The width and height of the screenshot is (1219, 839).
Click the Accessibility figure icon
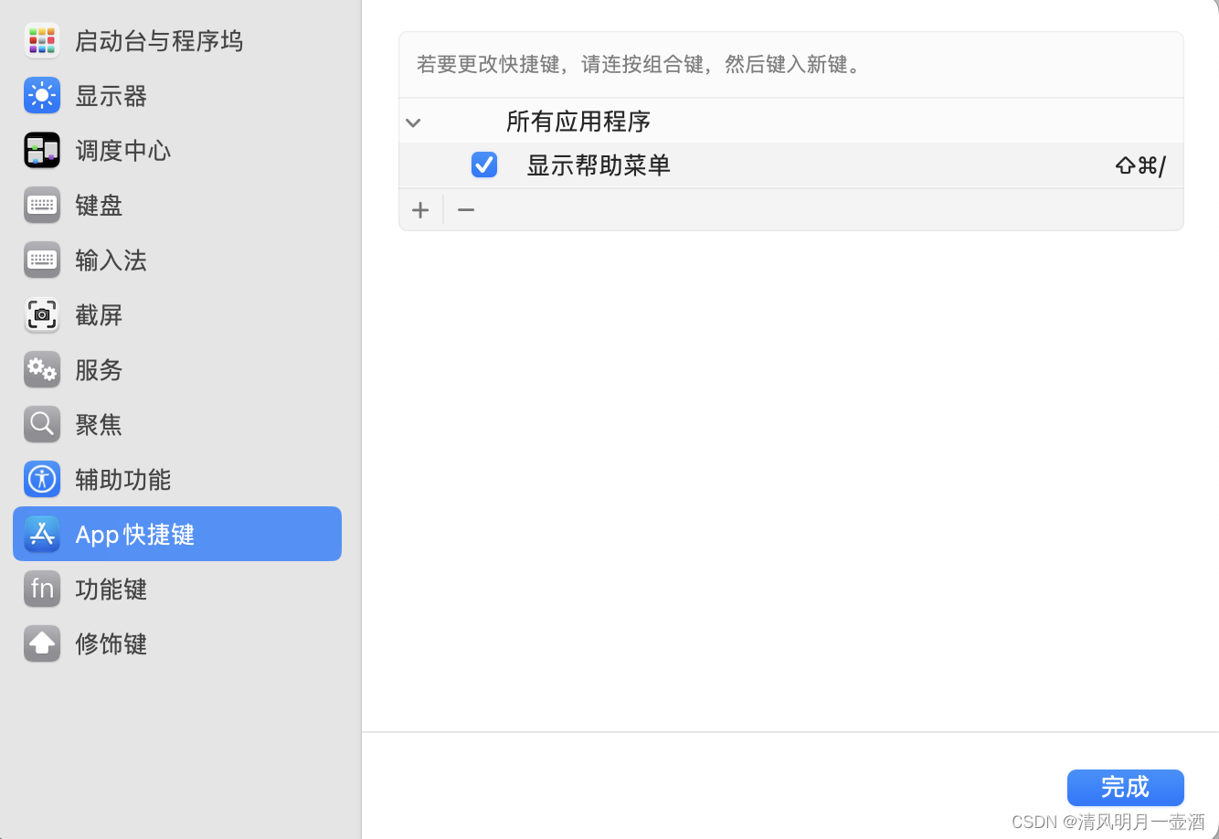pos(42,479)
